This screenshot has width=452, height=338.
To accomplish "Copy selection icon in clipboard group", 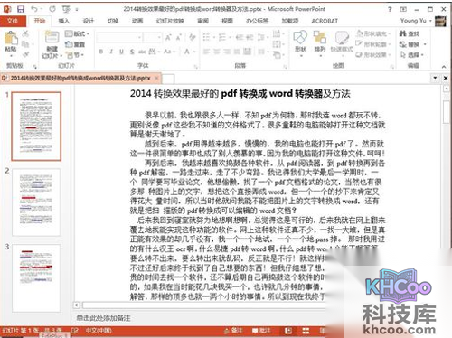I will (25, 44).
